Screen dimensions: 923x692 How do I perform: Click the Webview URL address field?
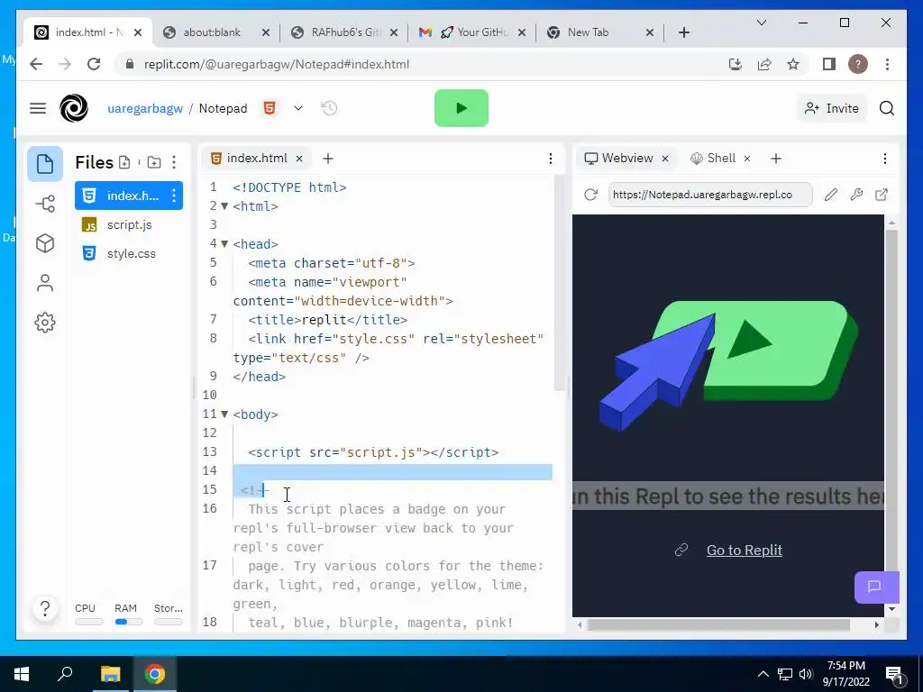coord(710,195)
